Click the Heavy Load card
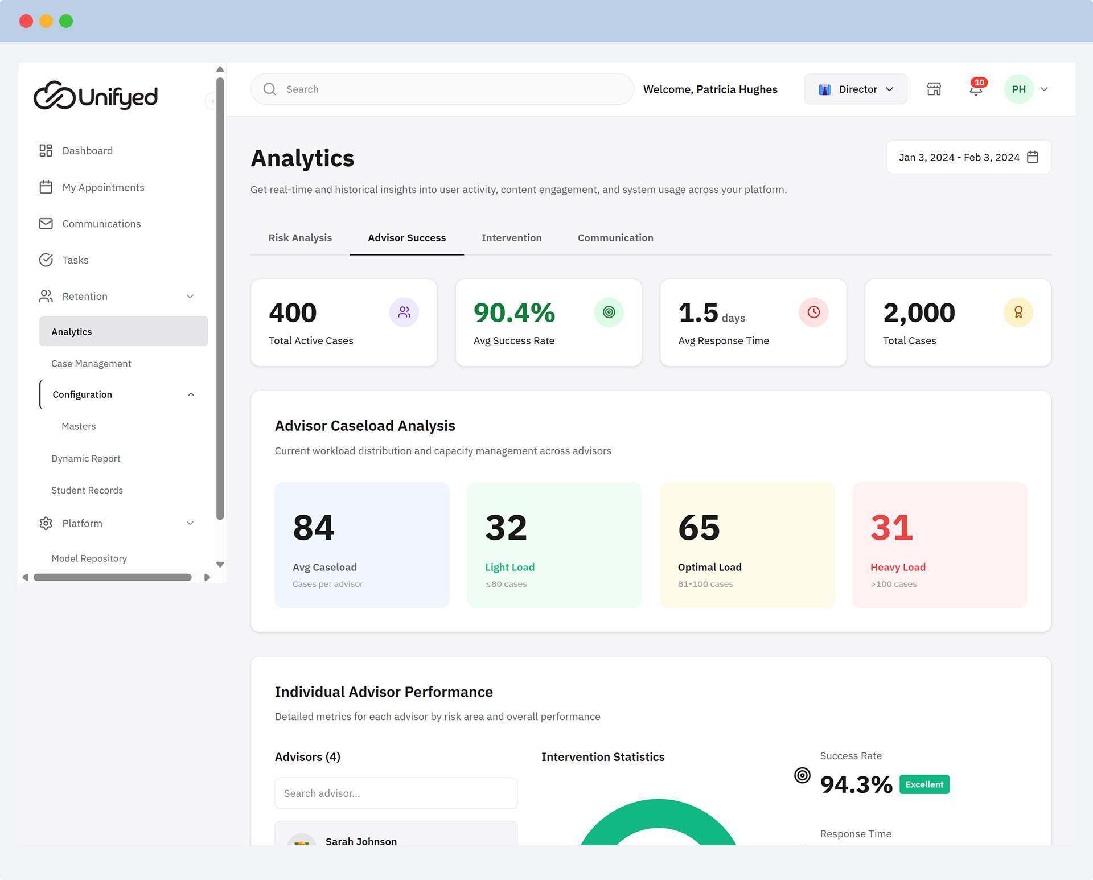 (x=940, y=545)
